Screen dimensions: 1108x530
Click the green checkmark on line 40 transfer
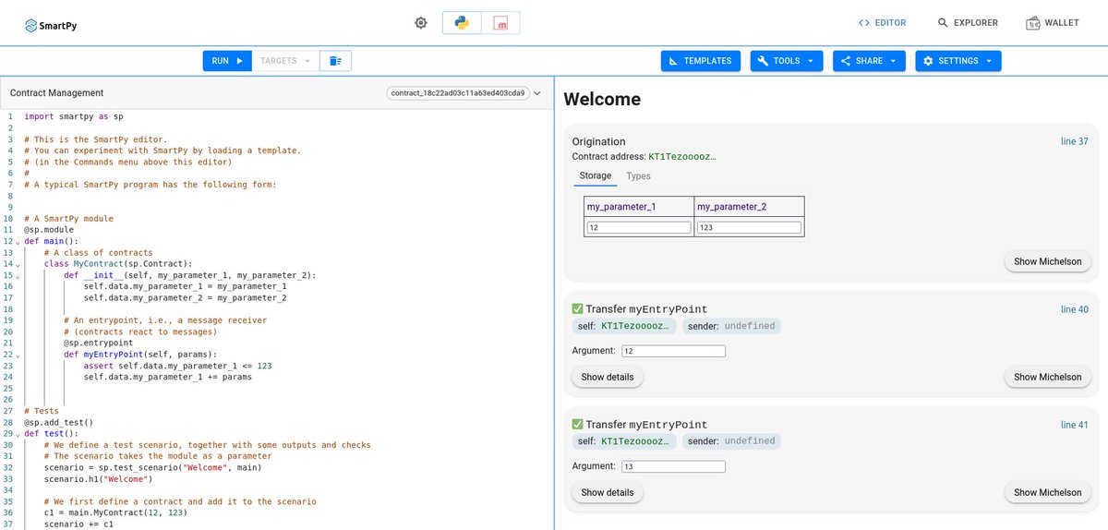pyautogui.click(x=578, y=309)
